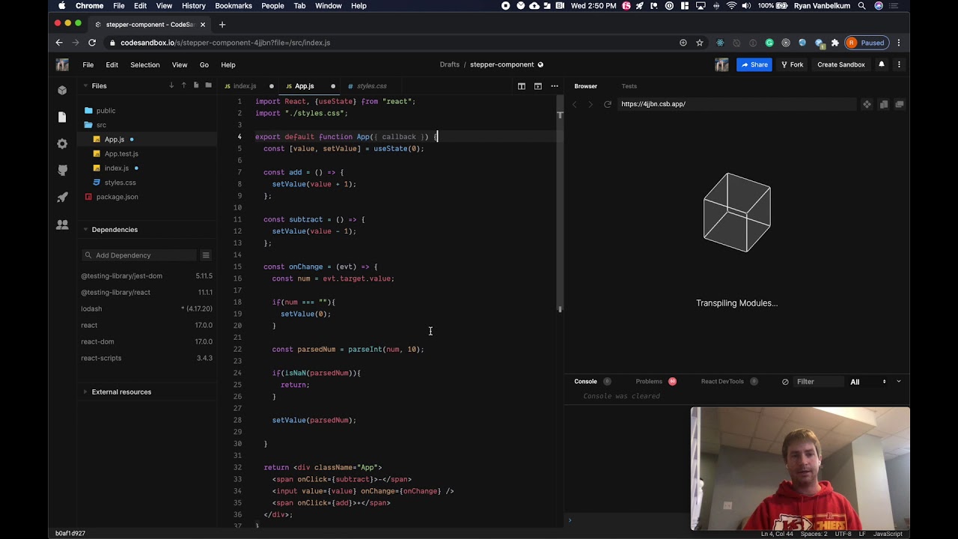Expand the public folder

tap(106, 111)
